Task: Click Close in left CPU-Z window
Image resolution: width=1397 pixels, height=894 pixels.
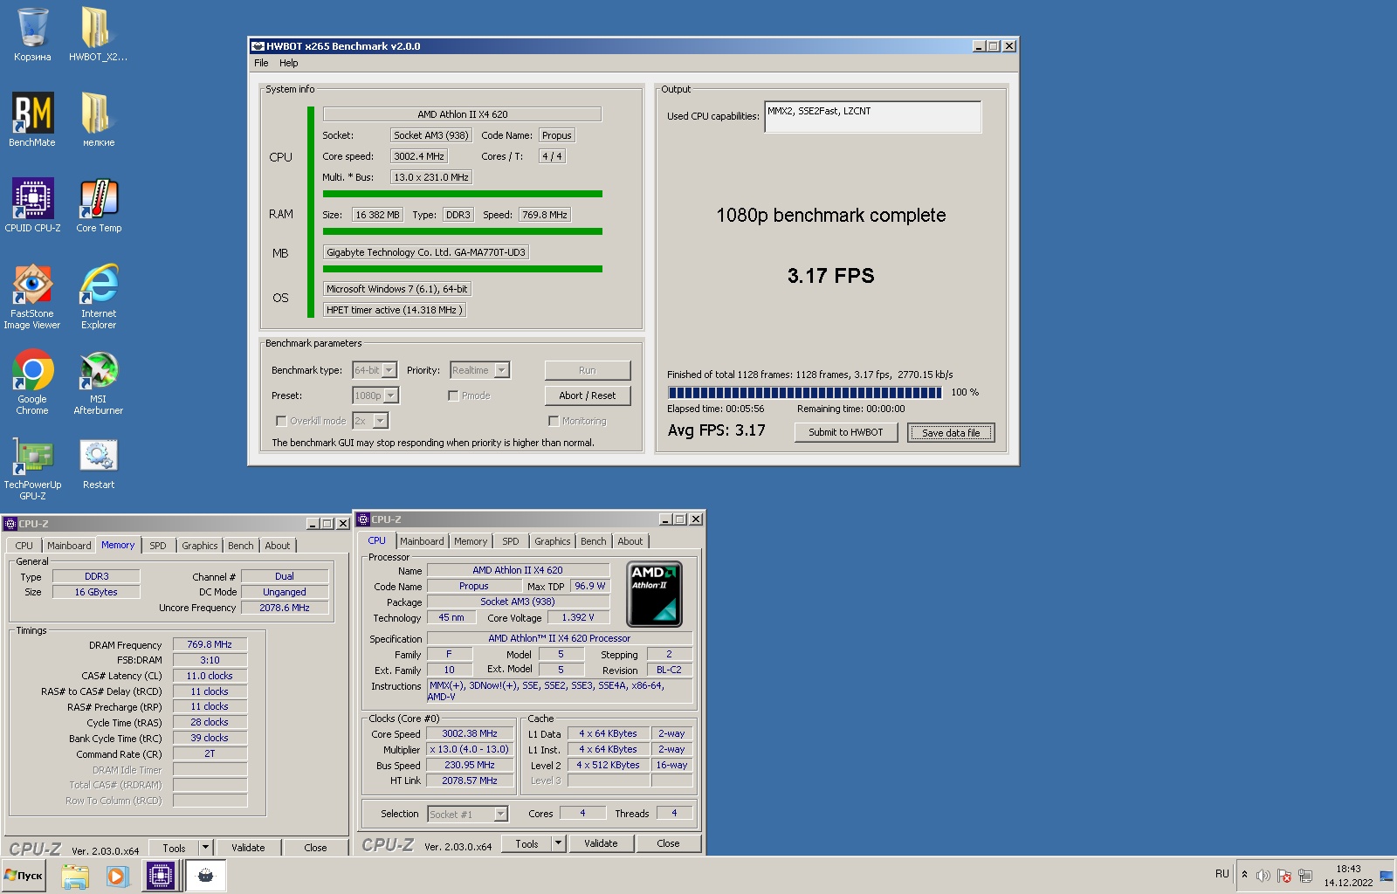Action: (x=315, y=848)
